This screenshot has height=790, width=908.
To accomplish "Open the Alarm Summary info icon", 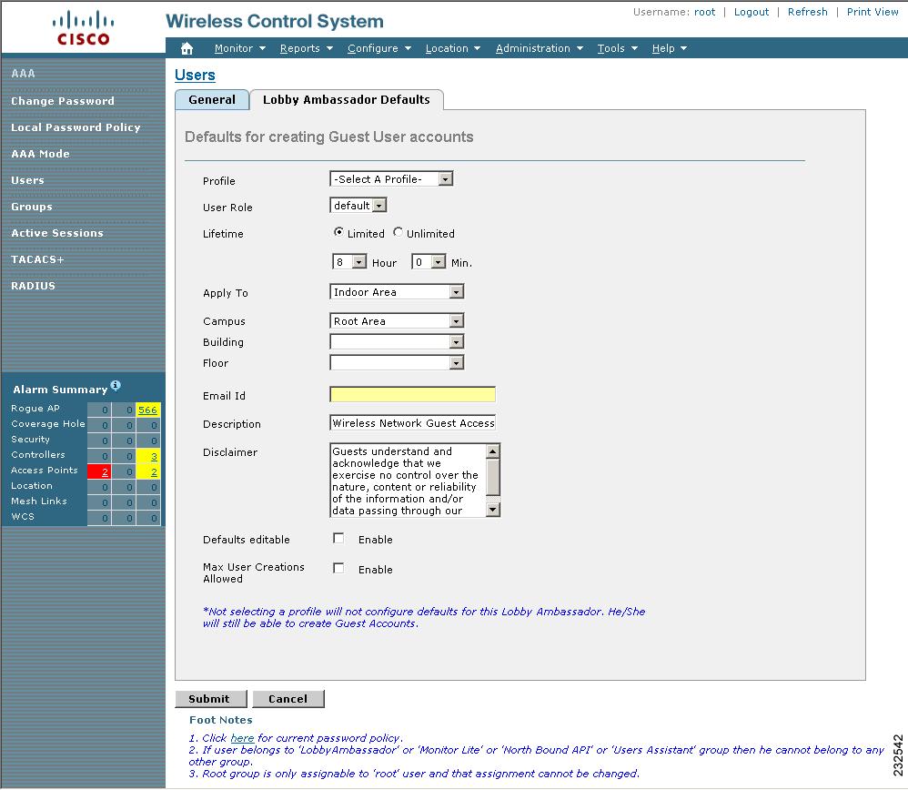I will (x=116, y=385).
